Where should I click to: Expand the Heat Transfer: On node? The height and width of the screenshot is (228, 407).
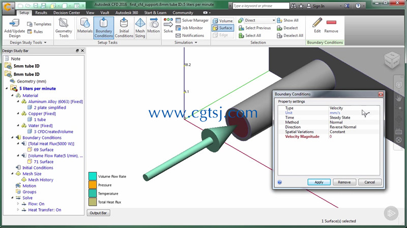(18, 210)
